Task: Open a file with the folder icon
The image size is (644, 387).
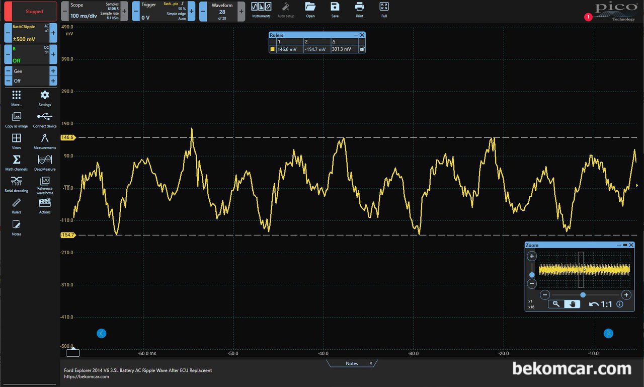Action: [x=310, y=10]
